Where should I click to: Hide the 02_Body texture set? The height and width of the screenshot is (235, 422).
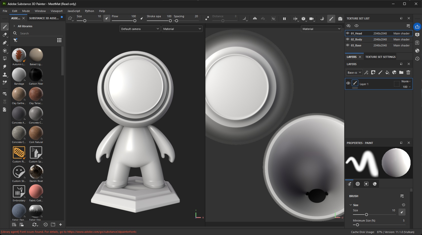click(x=347, y=39)
